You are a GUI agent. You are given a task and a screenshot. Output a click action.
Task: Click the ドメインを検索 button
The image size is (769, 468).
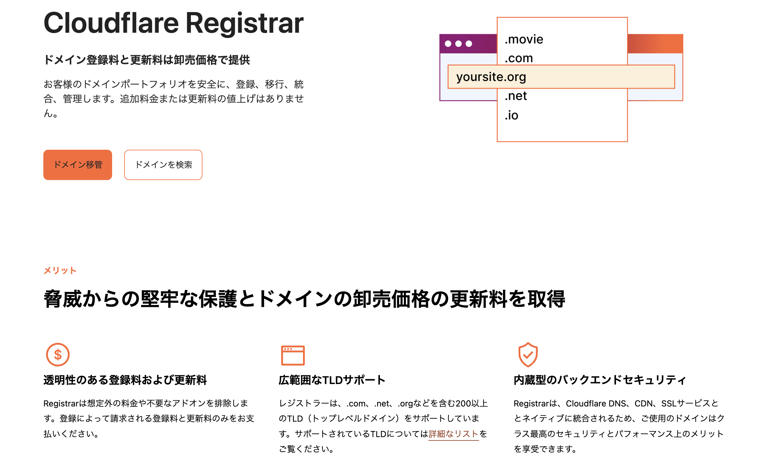[x=163, y=165]
